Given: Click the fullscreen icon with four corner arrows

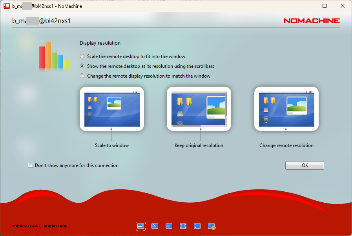Looking at the screenshot, I should (x=183, y=226).
